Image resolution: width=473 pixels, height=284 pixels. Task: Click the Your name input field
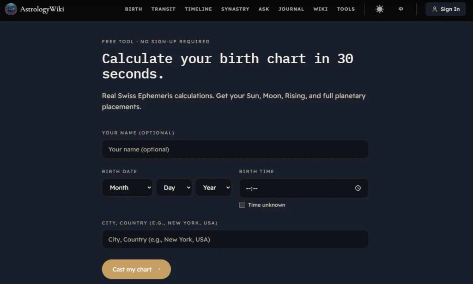235,149
